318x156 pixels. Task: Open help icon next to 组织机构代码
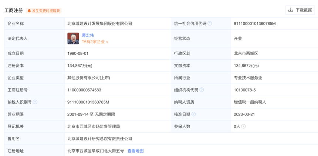[x=202, y=90]
